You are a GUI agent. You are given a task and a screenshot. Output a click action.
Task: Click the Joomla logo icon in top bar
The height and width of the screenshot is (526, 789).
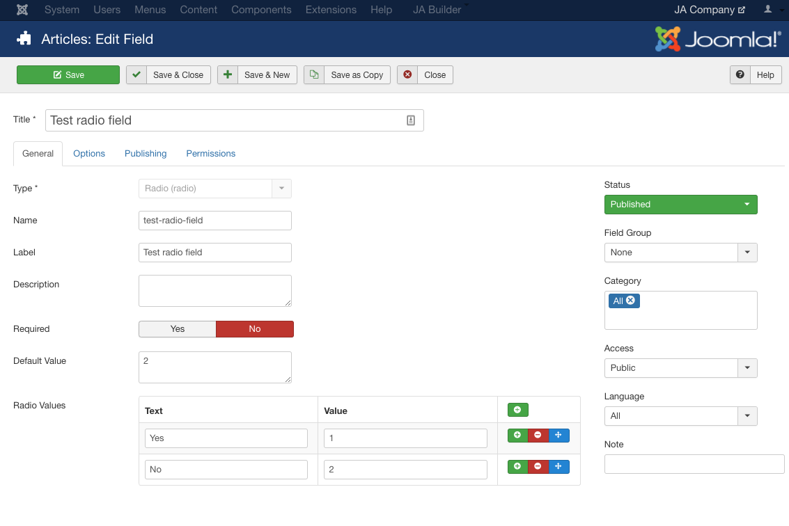tap(22, 10)
